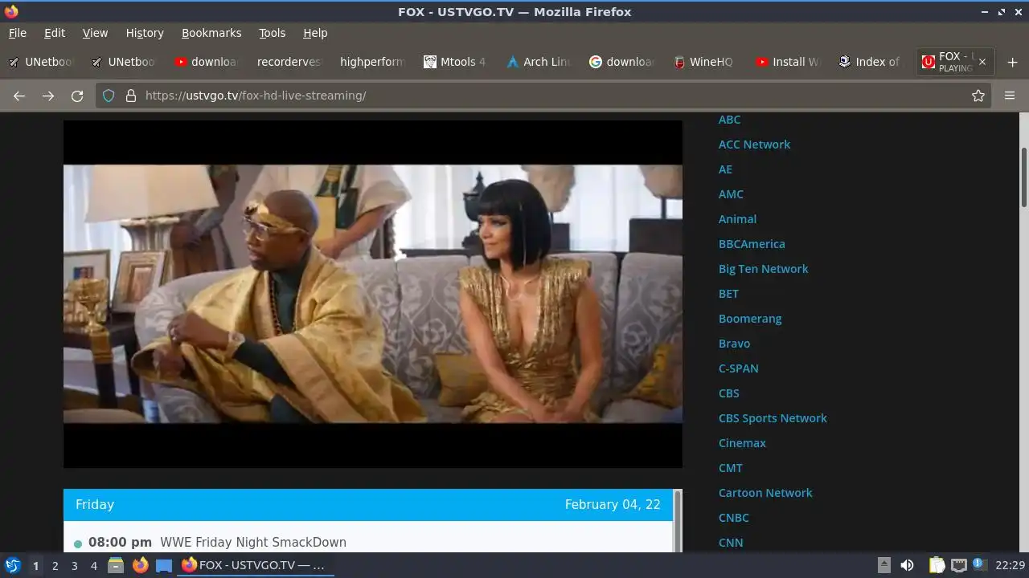Click the TV schedule scrollbar
The width and height of the screenshot is (1029, 578).
678,520
